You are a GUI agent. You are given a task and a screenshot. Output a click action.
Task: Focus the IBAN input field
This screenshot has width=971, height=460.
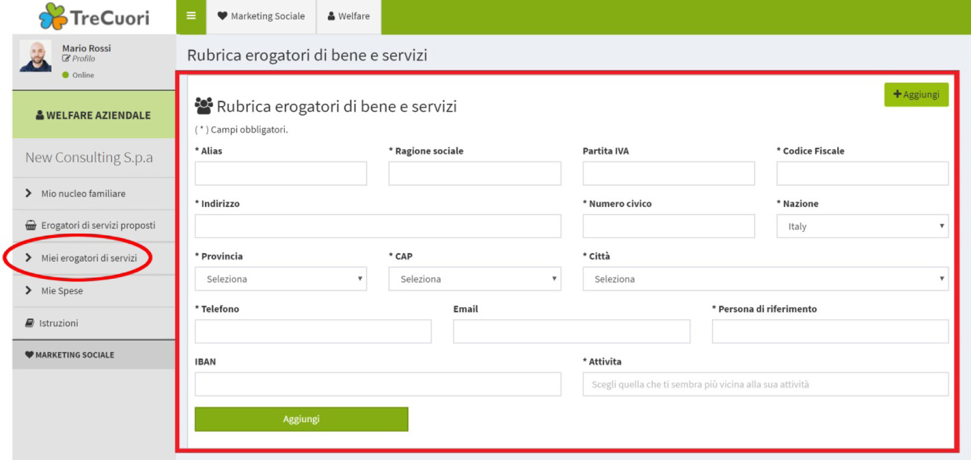378,384
